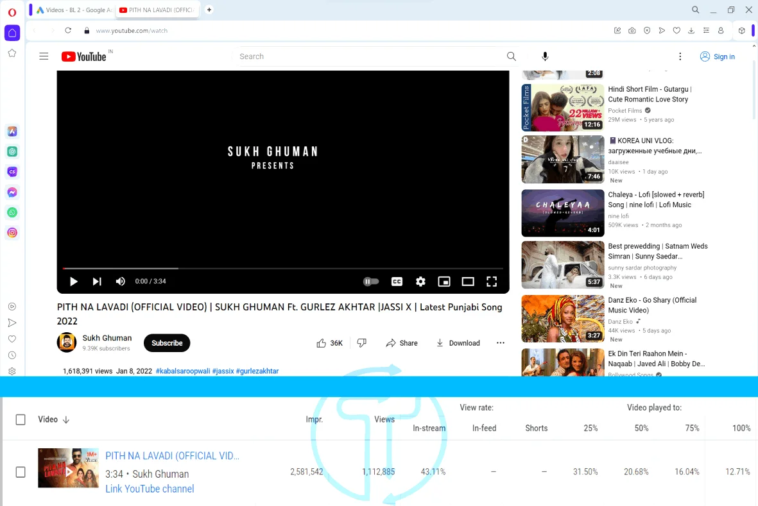
Task: Toggle the autoplay switch in the player
Action: point(371,282)
